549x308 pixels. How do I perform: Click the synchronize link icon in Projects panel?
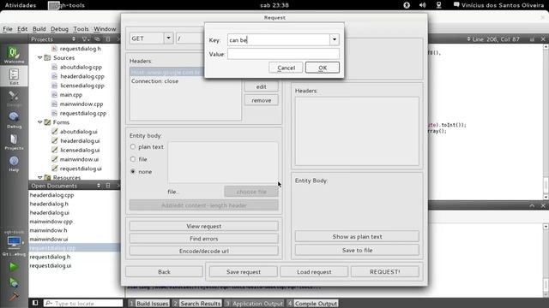coord(97,39)
